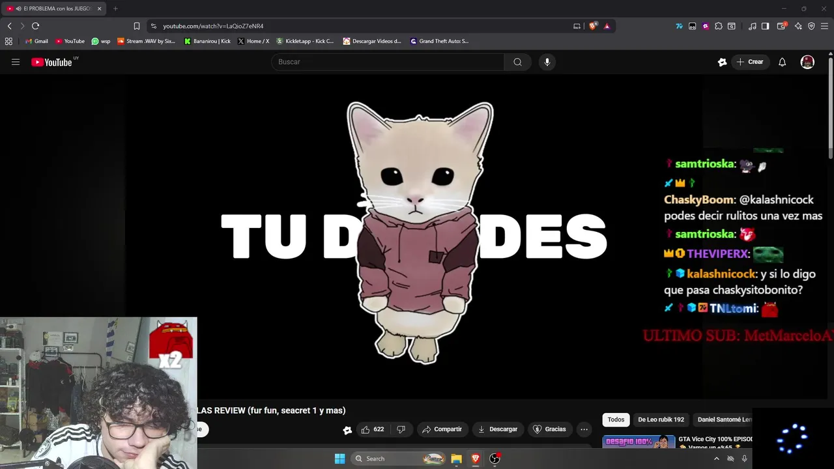This screenshot has width=834, height=469.
Task: Go forward in browser history
Action: pyautogui.click(x=22, y=26)
